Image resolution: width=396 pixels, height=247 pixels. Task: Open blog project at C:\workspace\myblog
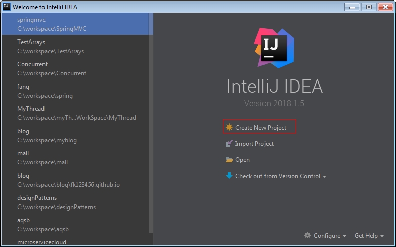click(75, 135)
